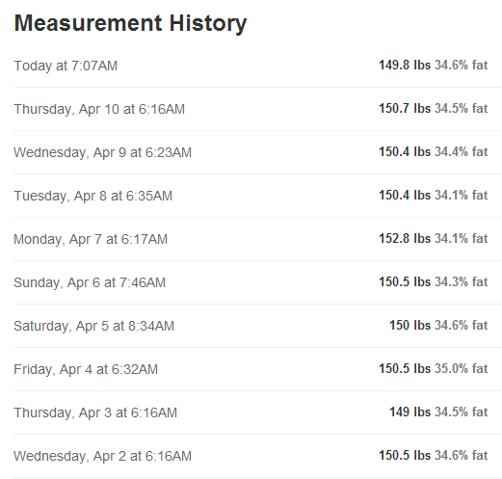This screenshot has height=479, width=502.
Task: Open Tuesday, Apr 8 at 6:35AM entry
Action: [x=257, y=196]
